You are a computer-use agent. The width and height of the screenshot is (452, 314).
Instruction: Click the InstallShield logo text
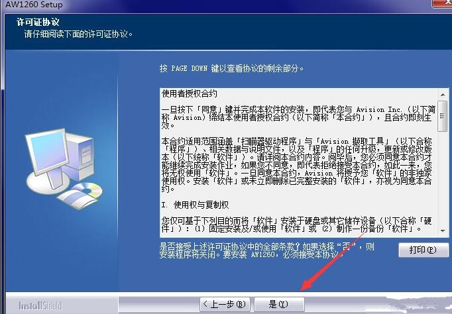pyautogui.click(x=40, y=305)
